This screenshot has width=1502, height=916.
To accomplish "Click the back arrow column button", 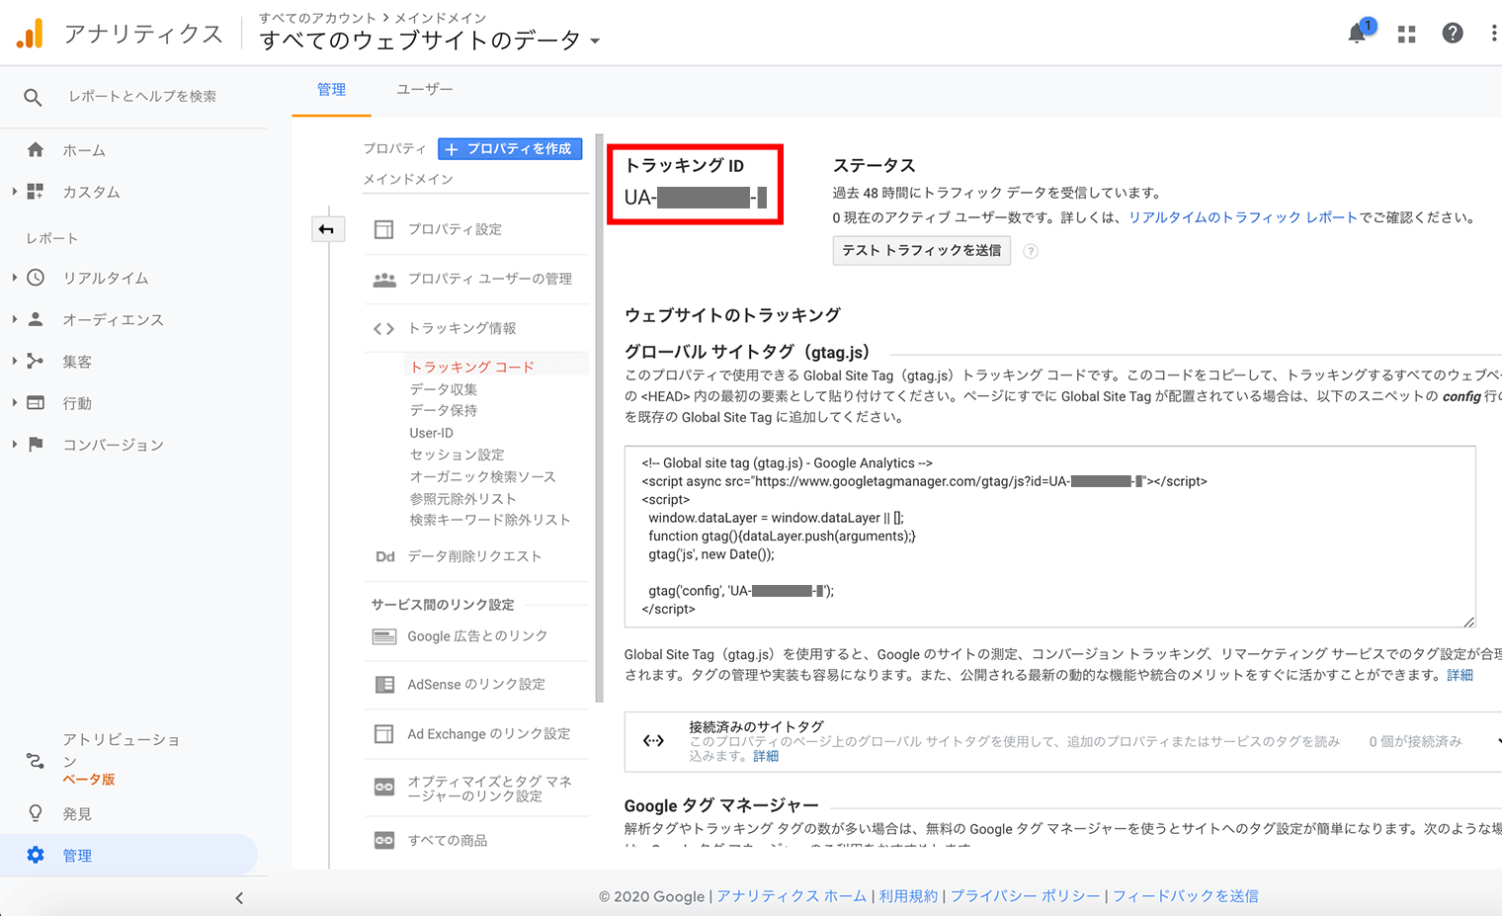I will coord(327,229).
